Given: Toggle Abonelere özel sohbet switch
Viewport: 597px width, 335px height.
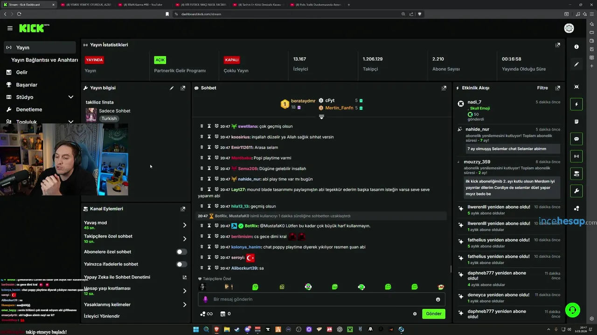Looking at the screenshot, I should pos(181,252).
